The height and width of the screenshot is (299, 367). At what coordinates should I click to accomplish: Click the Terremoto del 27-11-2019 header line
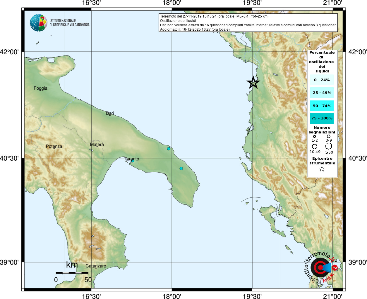pyautogui.click(x=214, y=16)
